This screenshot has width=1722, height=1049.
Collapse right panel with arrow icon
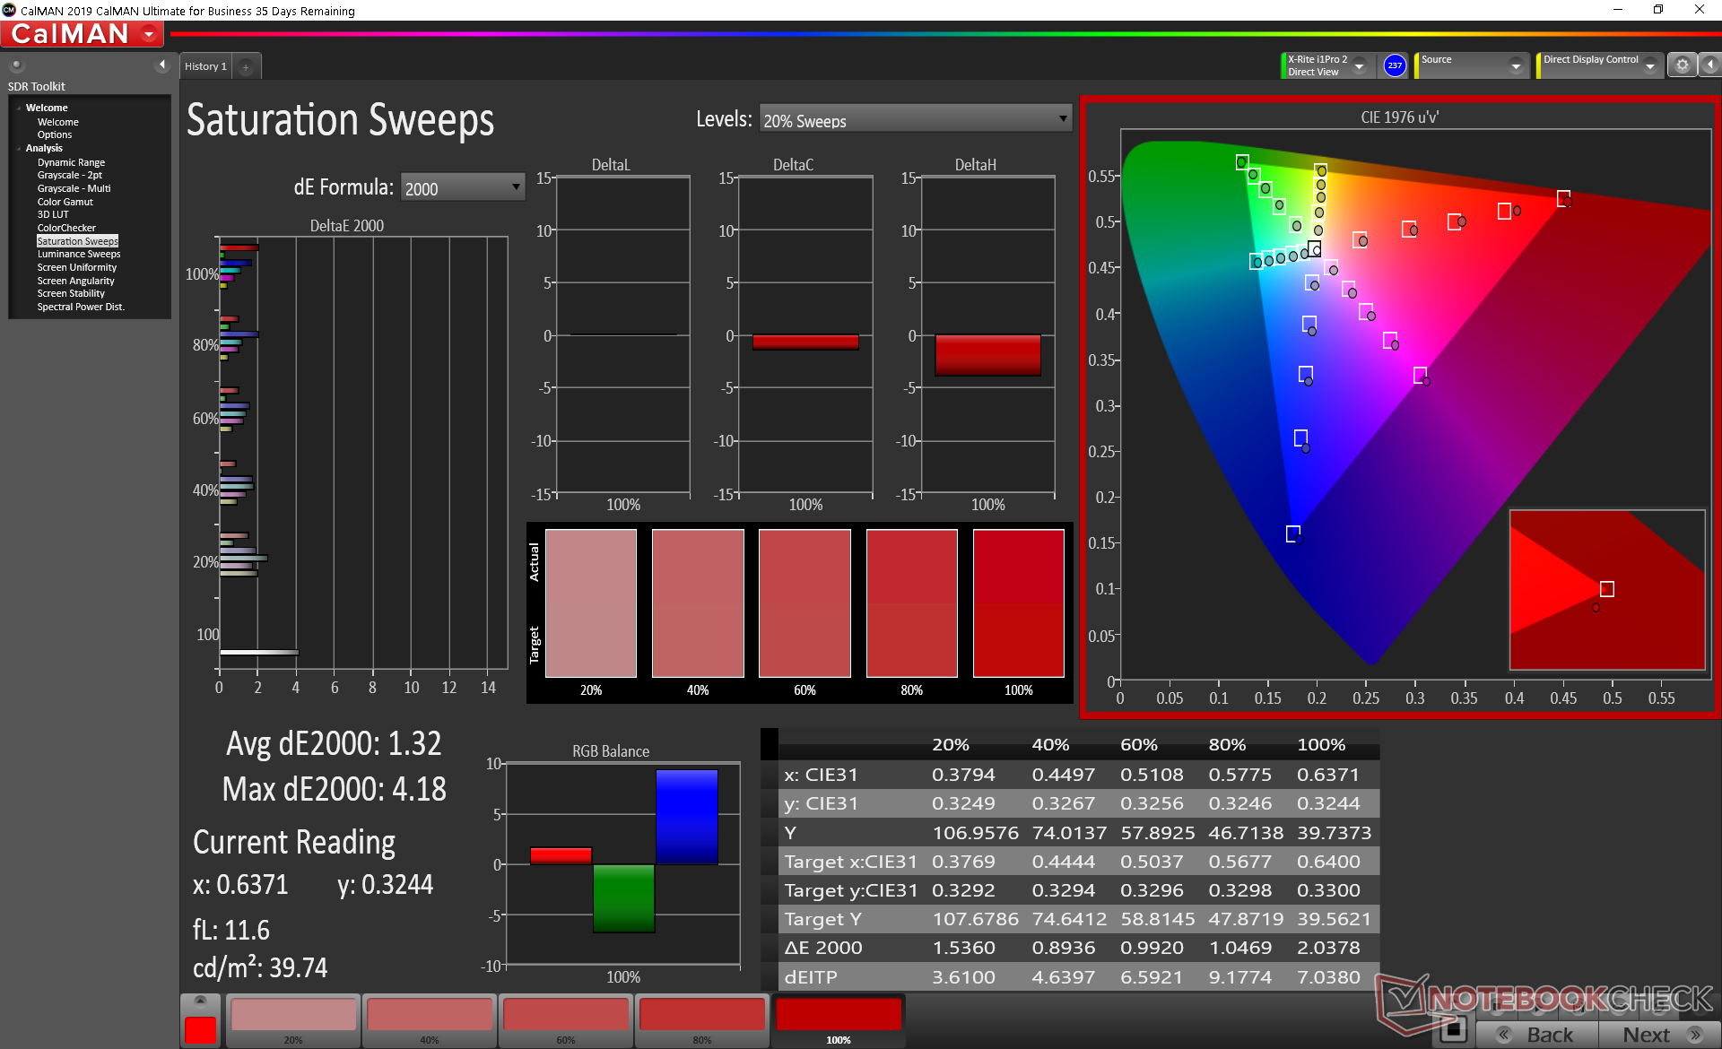(x=1710, y=65)
